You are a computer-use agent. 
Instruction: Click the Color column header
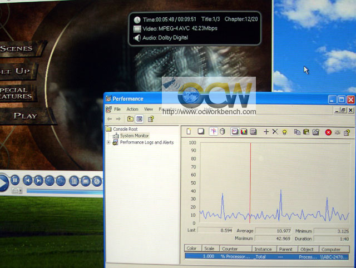(x=193, y=249)
